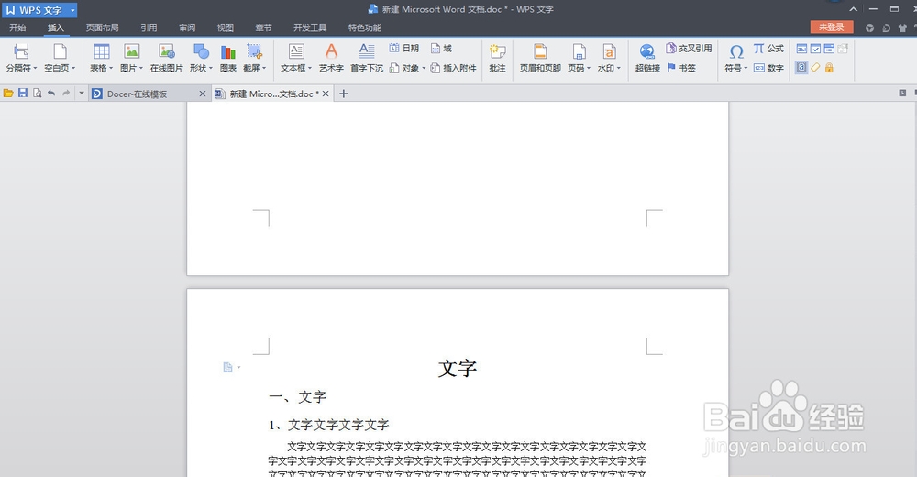Screen dimensions: 917x477
Task: Add a Watermark (水印)
Action: click(609, 58)
